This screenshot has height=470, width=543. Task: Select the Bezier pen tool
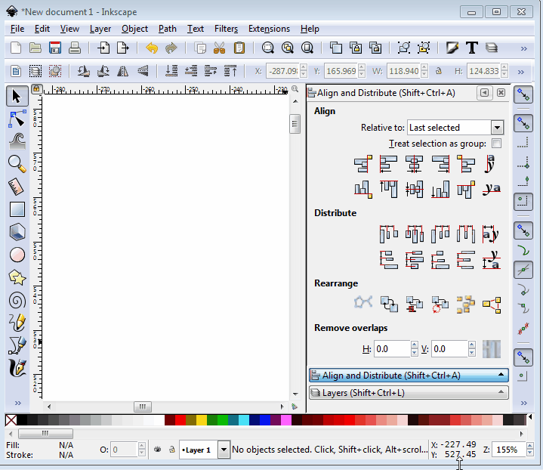[x=17, y=345]
